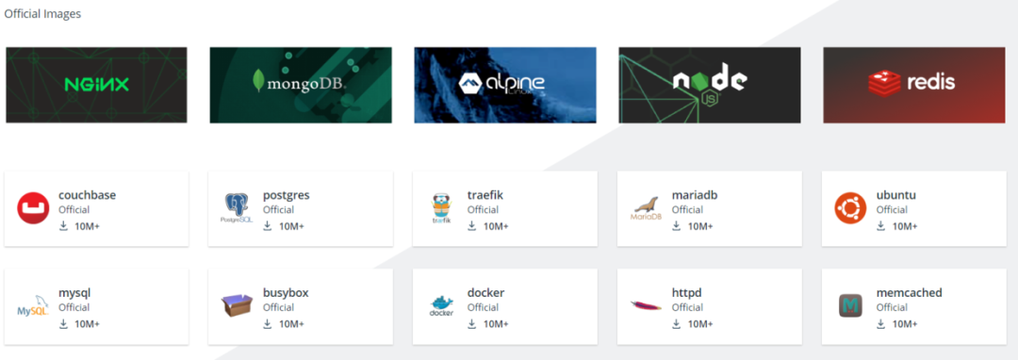The width and height of the screenshot is (1018, 360).
Task: Open the postgres image name link
Action: pos(287,195)
